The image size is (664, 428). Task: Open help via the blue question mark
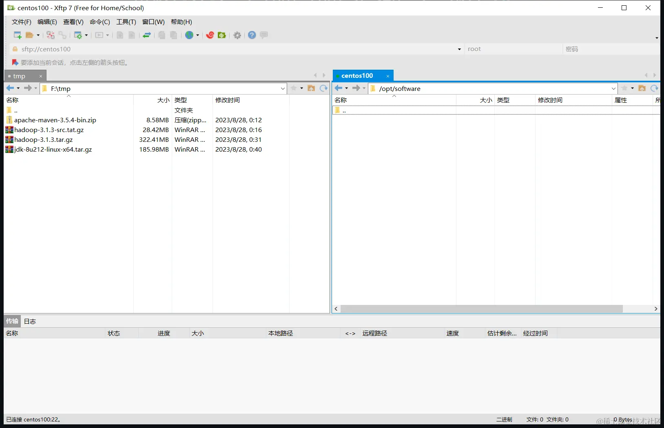[252, 35]
